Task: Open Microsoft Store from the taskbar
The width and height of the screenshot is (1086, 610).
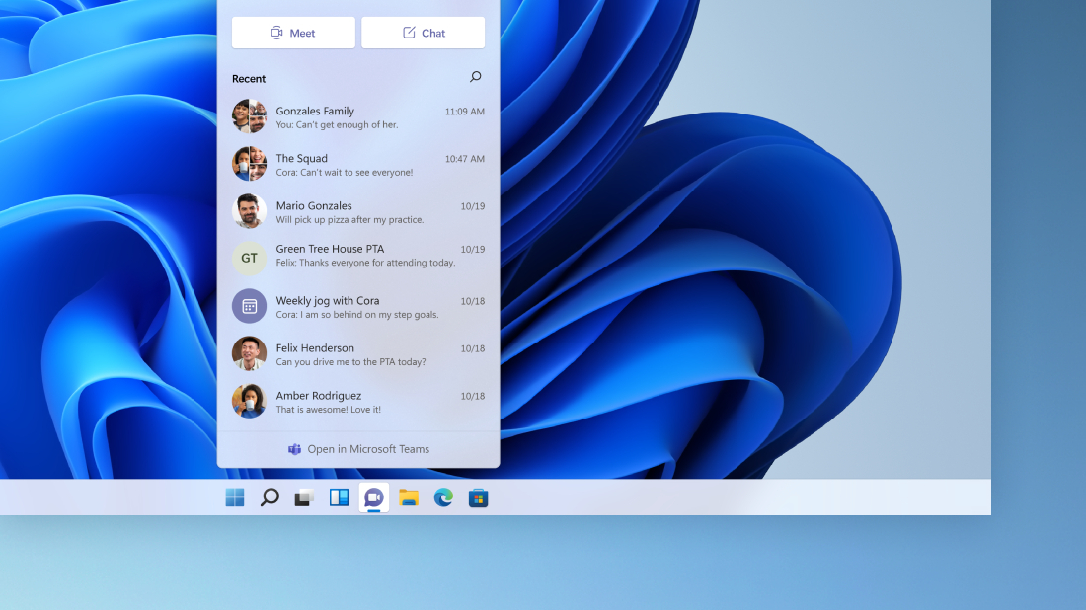Action: tap(478, 497)
